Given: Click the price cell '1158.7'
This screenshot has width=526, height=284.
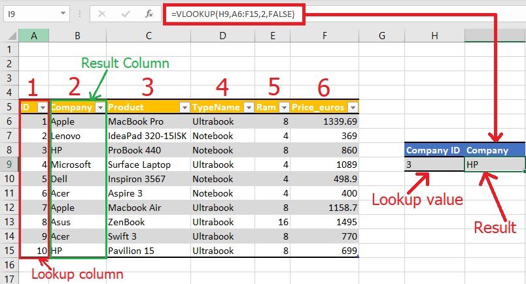Looking at the screenshot, I should pos(324,208).
